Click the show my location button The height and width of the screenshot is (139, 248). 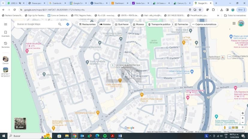243,113
